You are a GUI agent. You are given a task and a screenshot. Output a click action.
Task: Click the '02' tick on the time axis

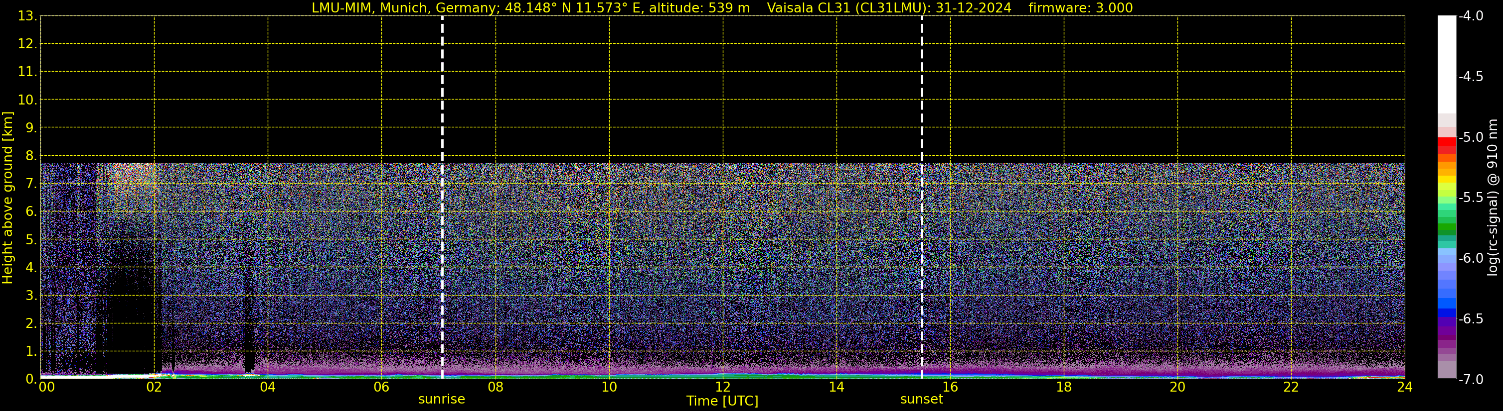coord(154,387)
